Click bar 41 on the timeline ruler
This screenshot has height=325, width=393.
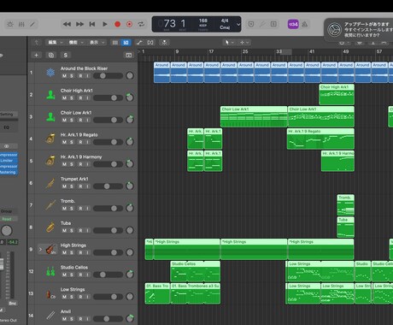[x=312, y=51]
